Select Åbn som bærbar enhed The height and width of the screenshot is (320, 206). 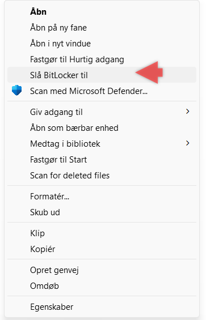click(x=102, y=128)
